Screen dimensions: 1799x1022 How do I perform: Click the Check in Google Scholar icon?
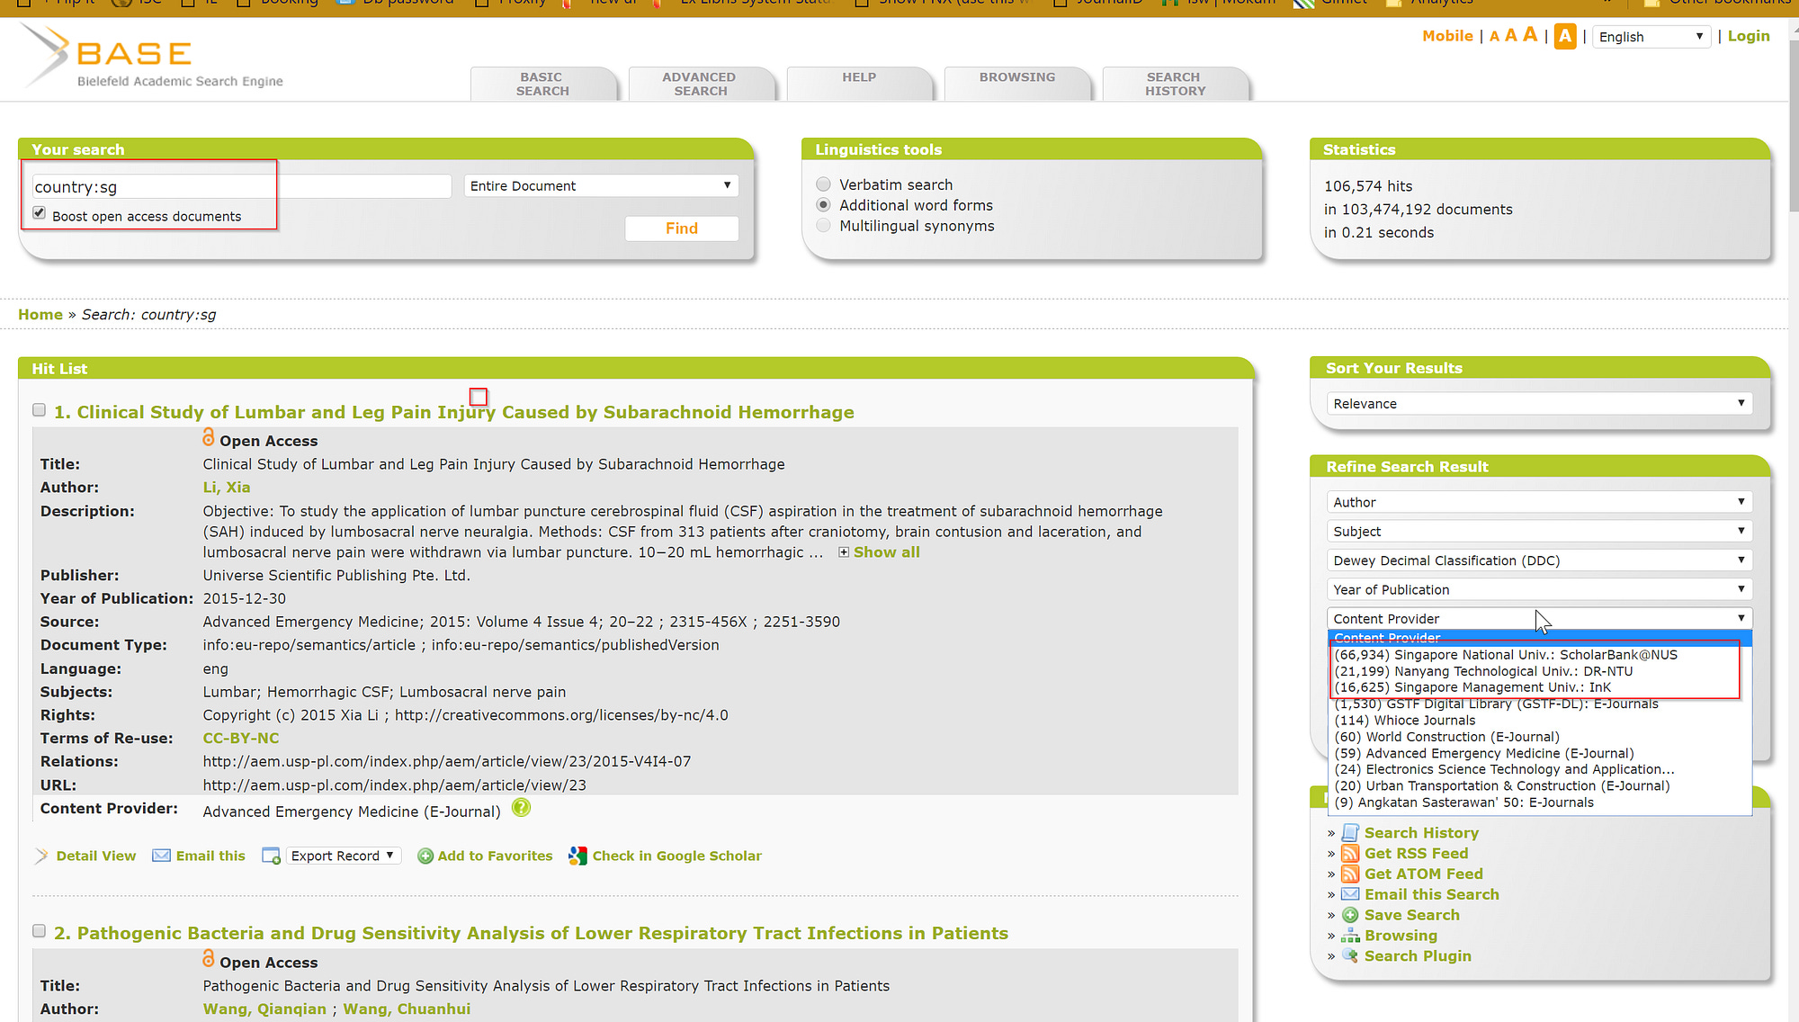click(x=577, y=856)
